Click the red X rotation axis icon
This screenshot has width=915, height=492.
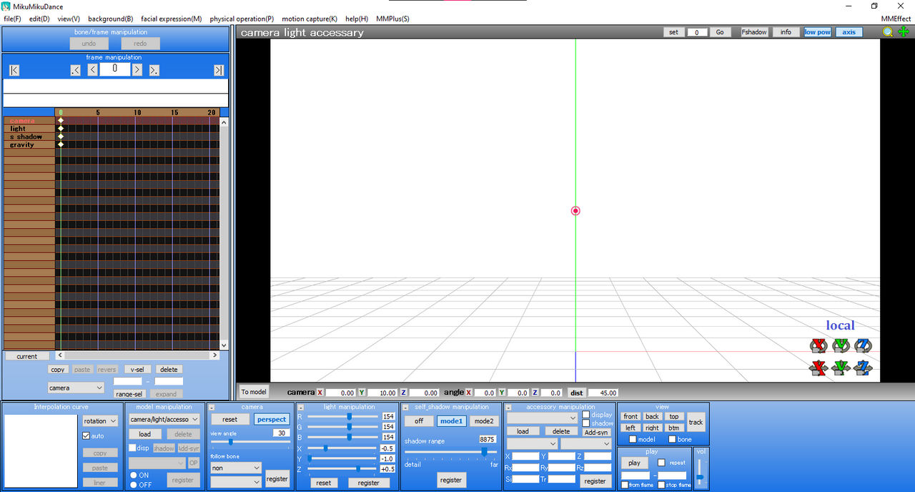pos(818,346)
